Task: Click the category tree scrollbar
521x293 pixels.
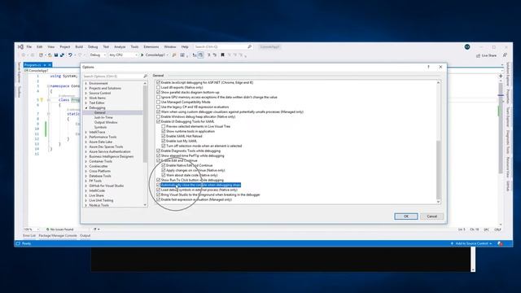Action: click(145, 125)
